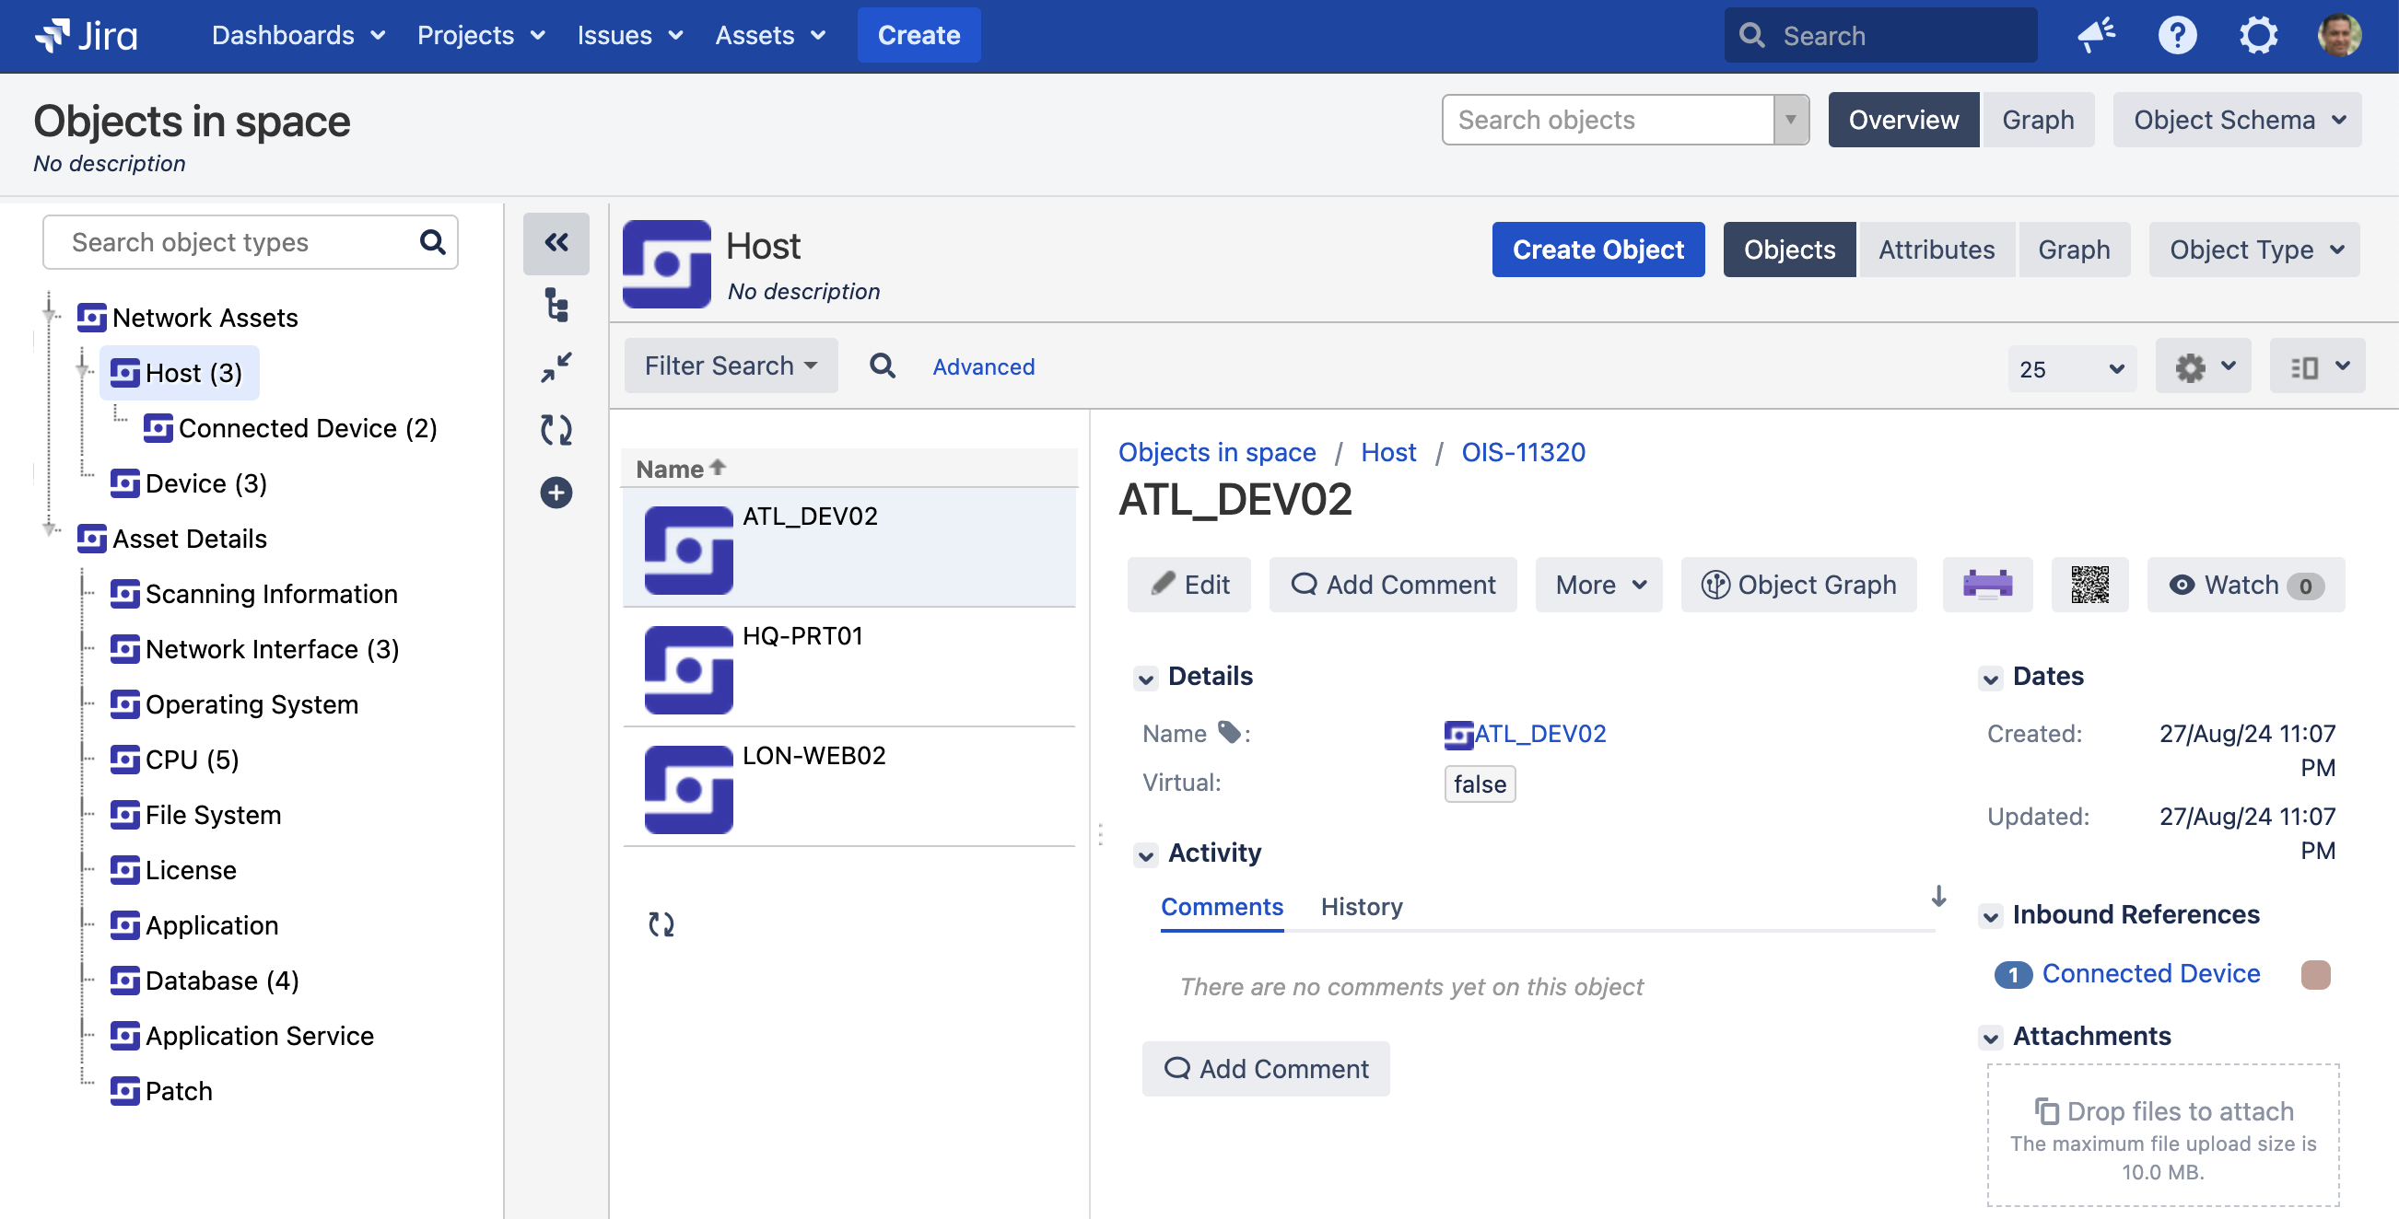This screenshot has width=2399, height=1219.
Task: Switch to the Graph view tab
Action: click(x=2038, y=118)
